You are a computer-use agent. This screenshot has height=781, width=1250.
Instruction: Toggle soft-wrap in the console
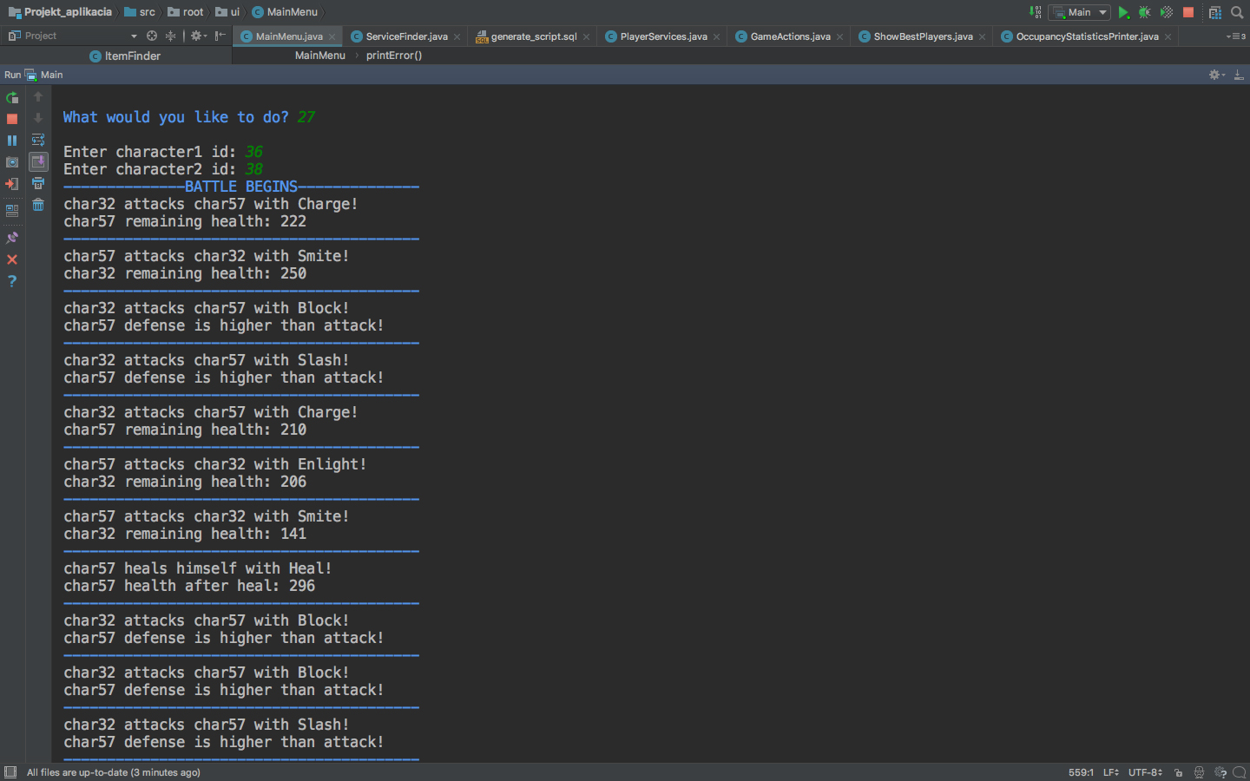(38, 140)
